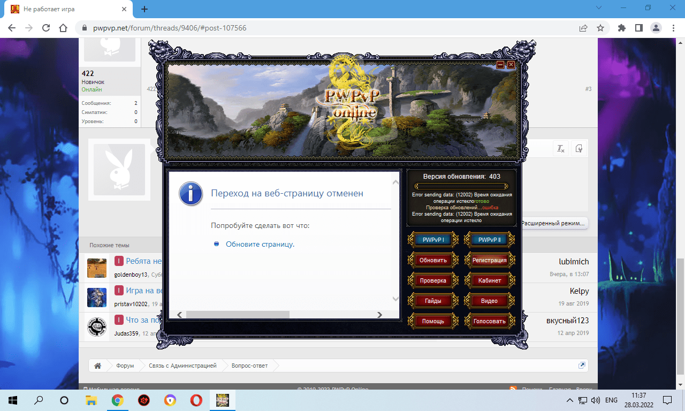Click the Обновите страницу link

click(260, 244)
